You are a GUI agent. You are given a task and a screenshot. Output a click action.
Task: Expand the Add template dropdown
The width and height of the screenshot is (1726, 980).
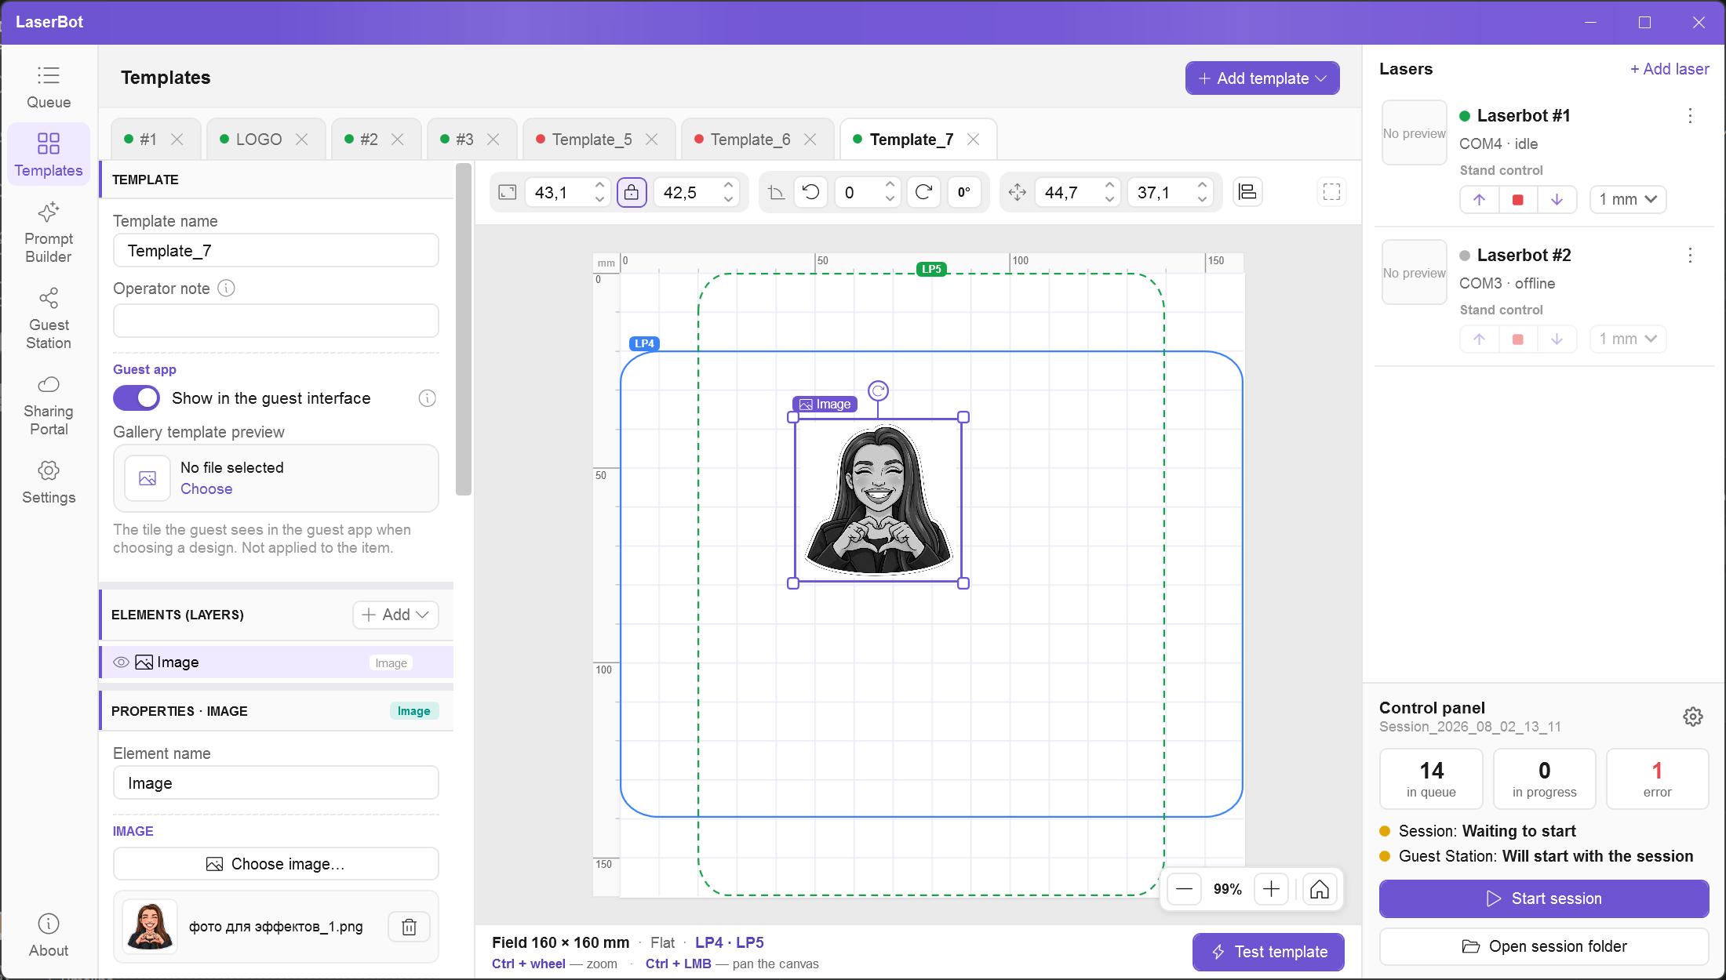tap(1262, 78)
